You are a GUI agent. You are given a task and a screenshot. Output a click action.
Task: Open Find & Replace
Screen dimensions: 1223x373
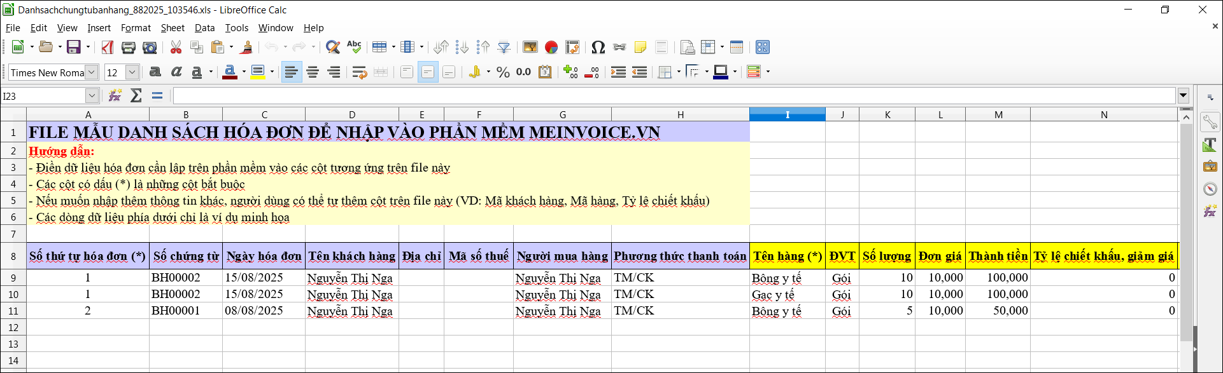click(x=332, y=47)
